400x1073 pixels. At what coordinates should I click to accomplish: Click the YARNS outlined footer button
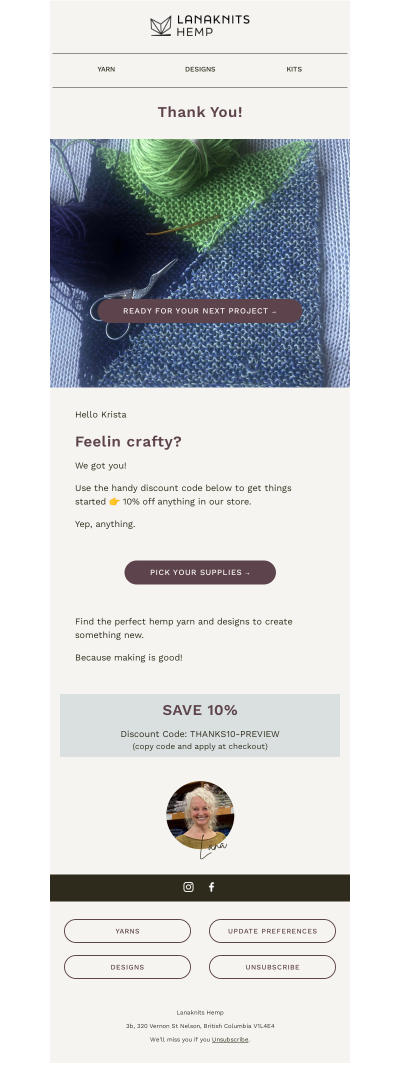(x=127, y=931)
